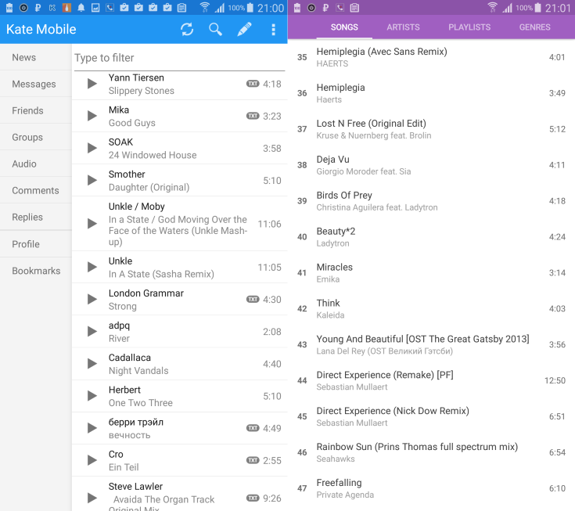The width and height of the screenshot is (575, 511).
Task: Select Beauty*2 by Ladytron
Action: pyautogui.click(x=431, y=237)
